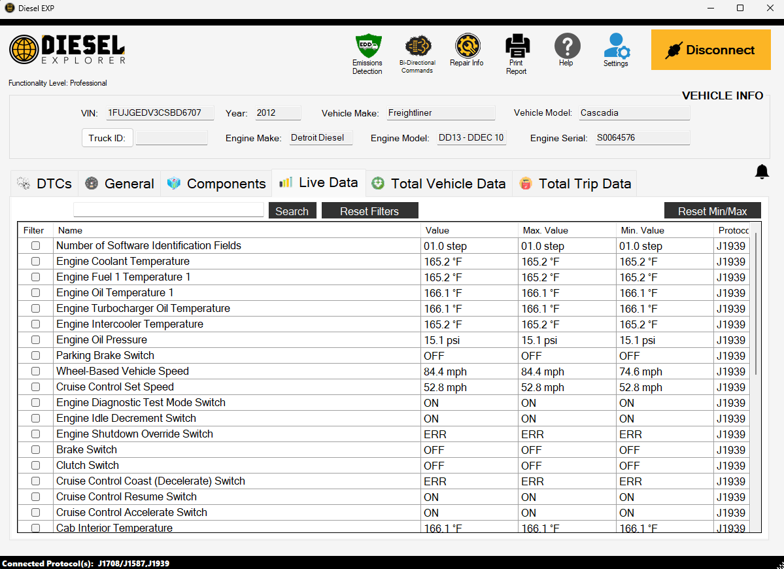Check filter for Number of Software Identification Fields

pyautogui.click(x=35, y=245)
